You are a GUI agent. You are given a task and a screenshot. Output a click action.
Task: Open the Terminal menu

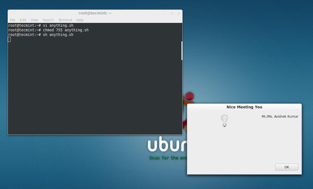click(x=65, y=20)
